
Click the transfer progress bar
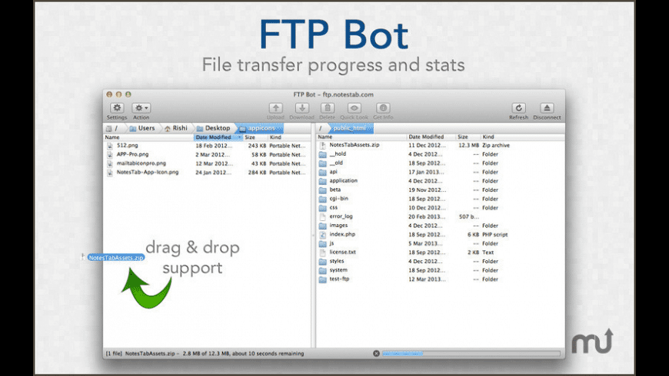[x=471, y=354]
